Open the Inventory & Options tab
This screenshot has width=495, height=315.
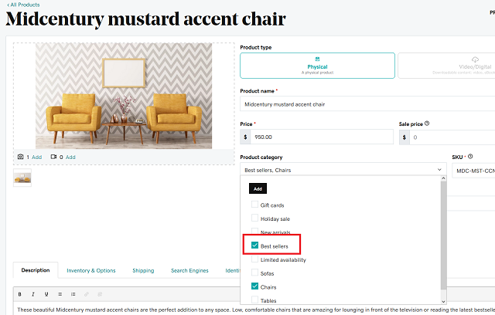(91, 270)
